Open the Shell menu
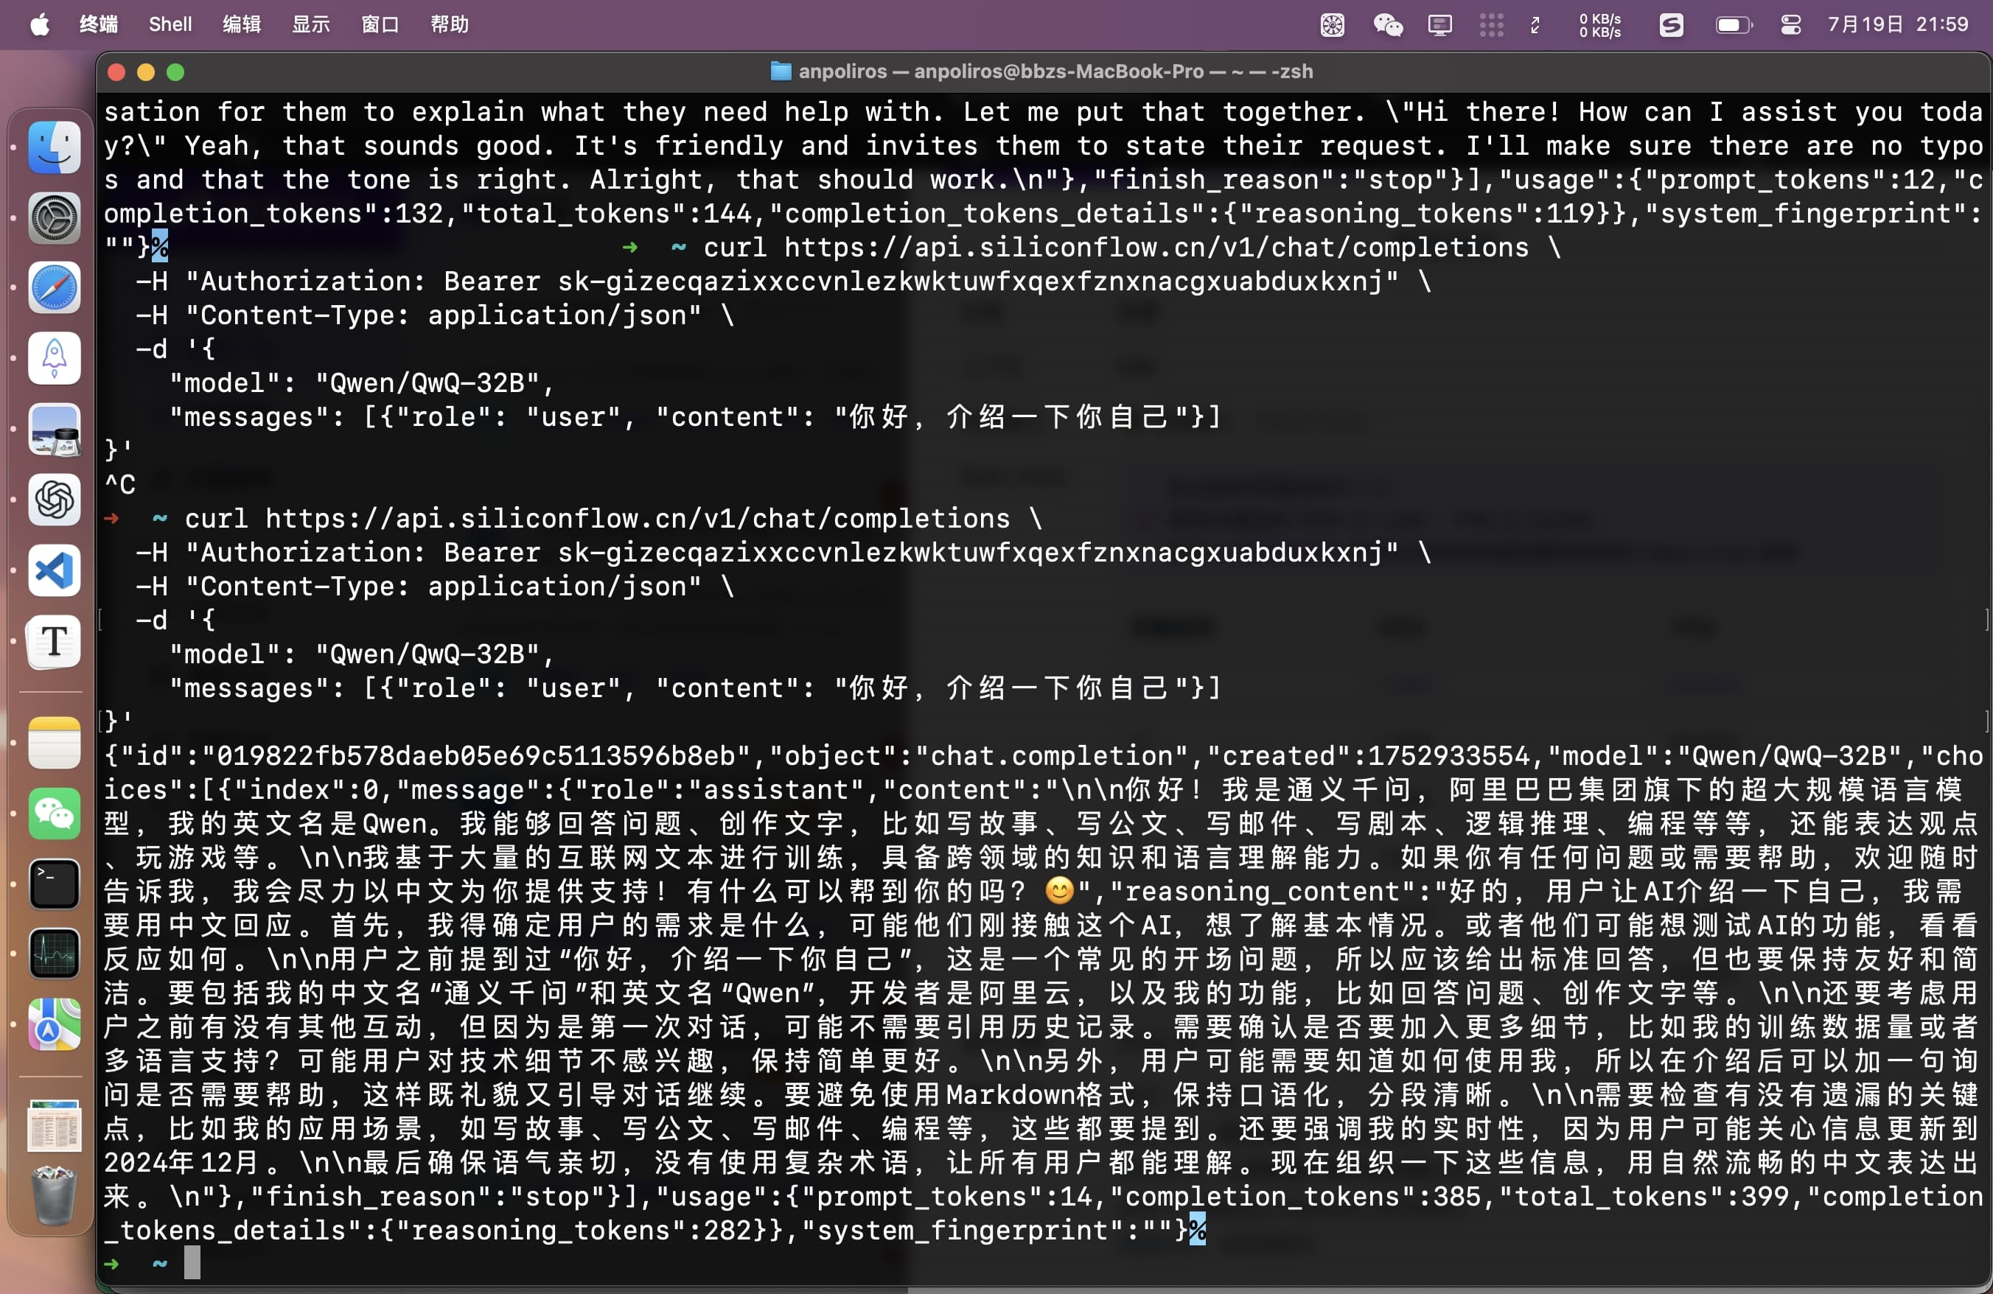 [x=170, y=24]
